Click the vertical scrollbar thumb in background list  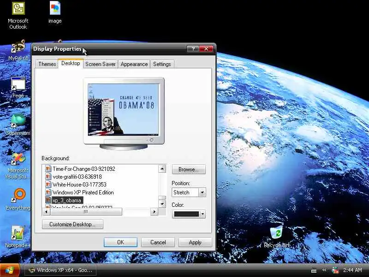point(162,198)
